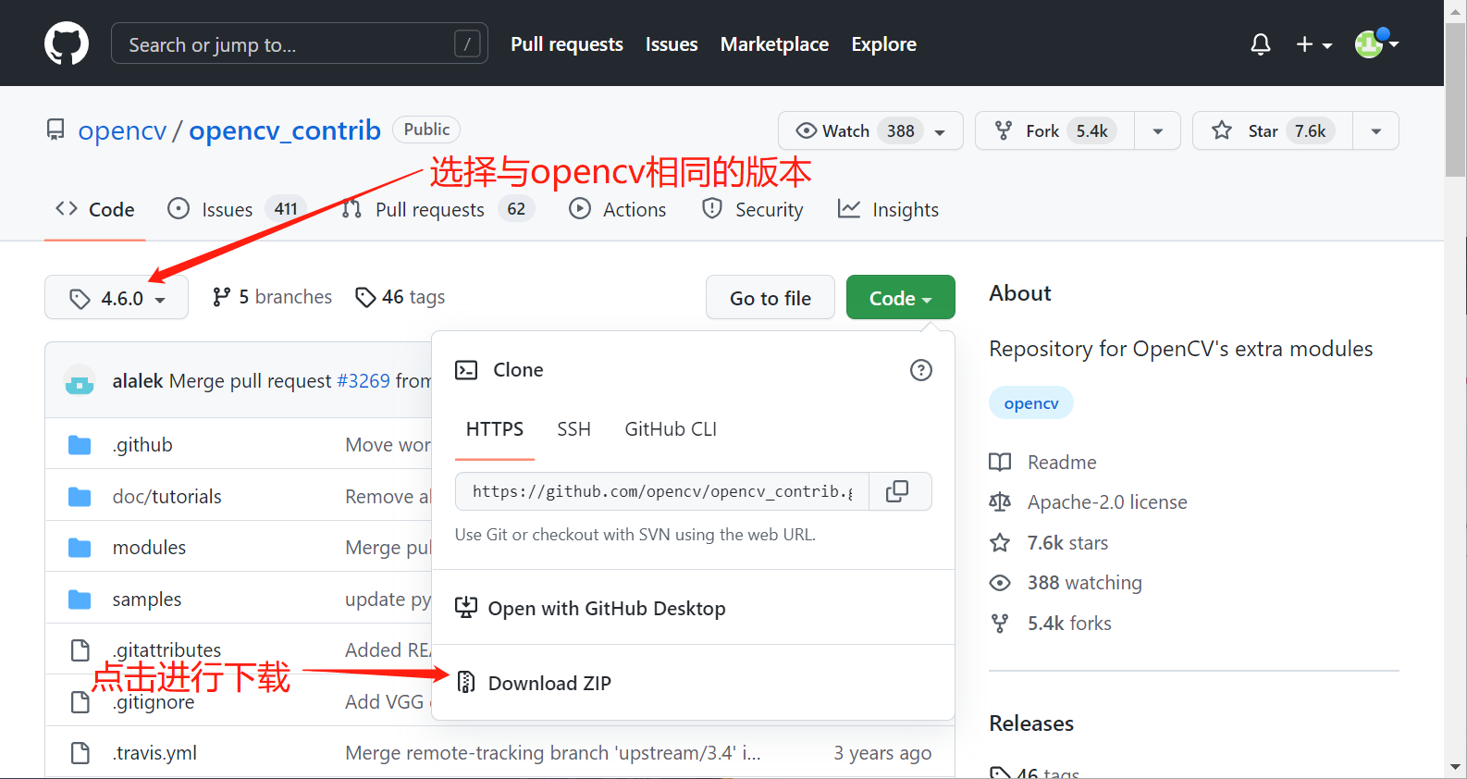View the 46 tags link
The image size is (1467, 779).
401,297
